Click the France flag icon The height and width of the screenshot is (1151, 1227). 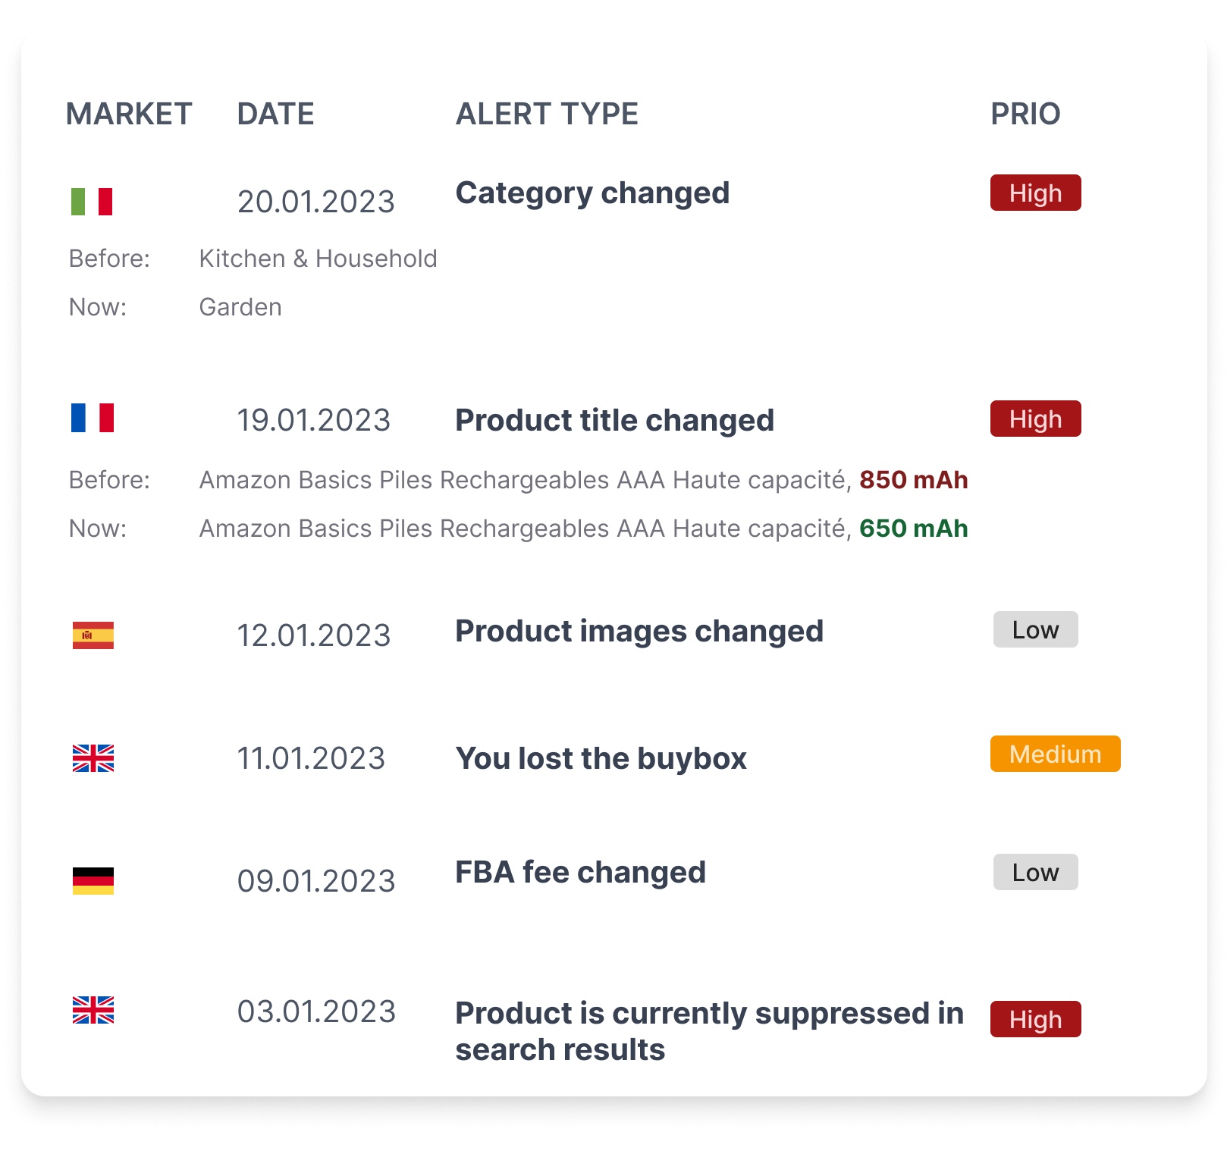[93, 418]
